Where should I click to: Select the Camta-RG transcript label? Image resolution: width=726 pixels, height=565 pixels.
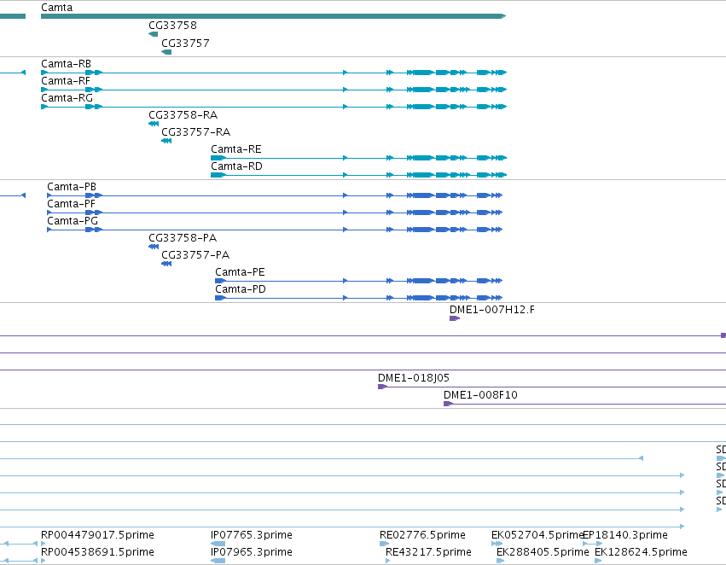tap(67, 97)
